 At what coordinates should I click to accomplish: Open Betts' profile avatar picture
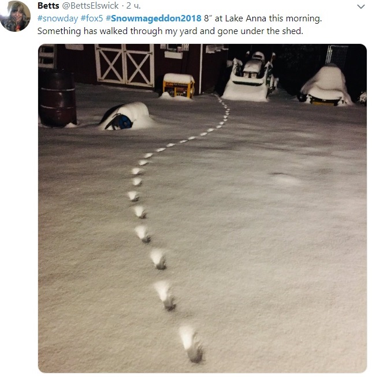point(15,16)
